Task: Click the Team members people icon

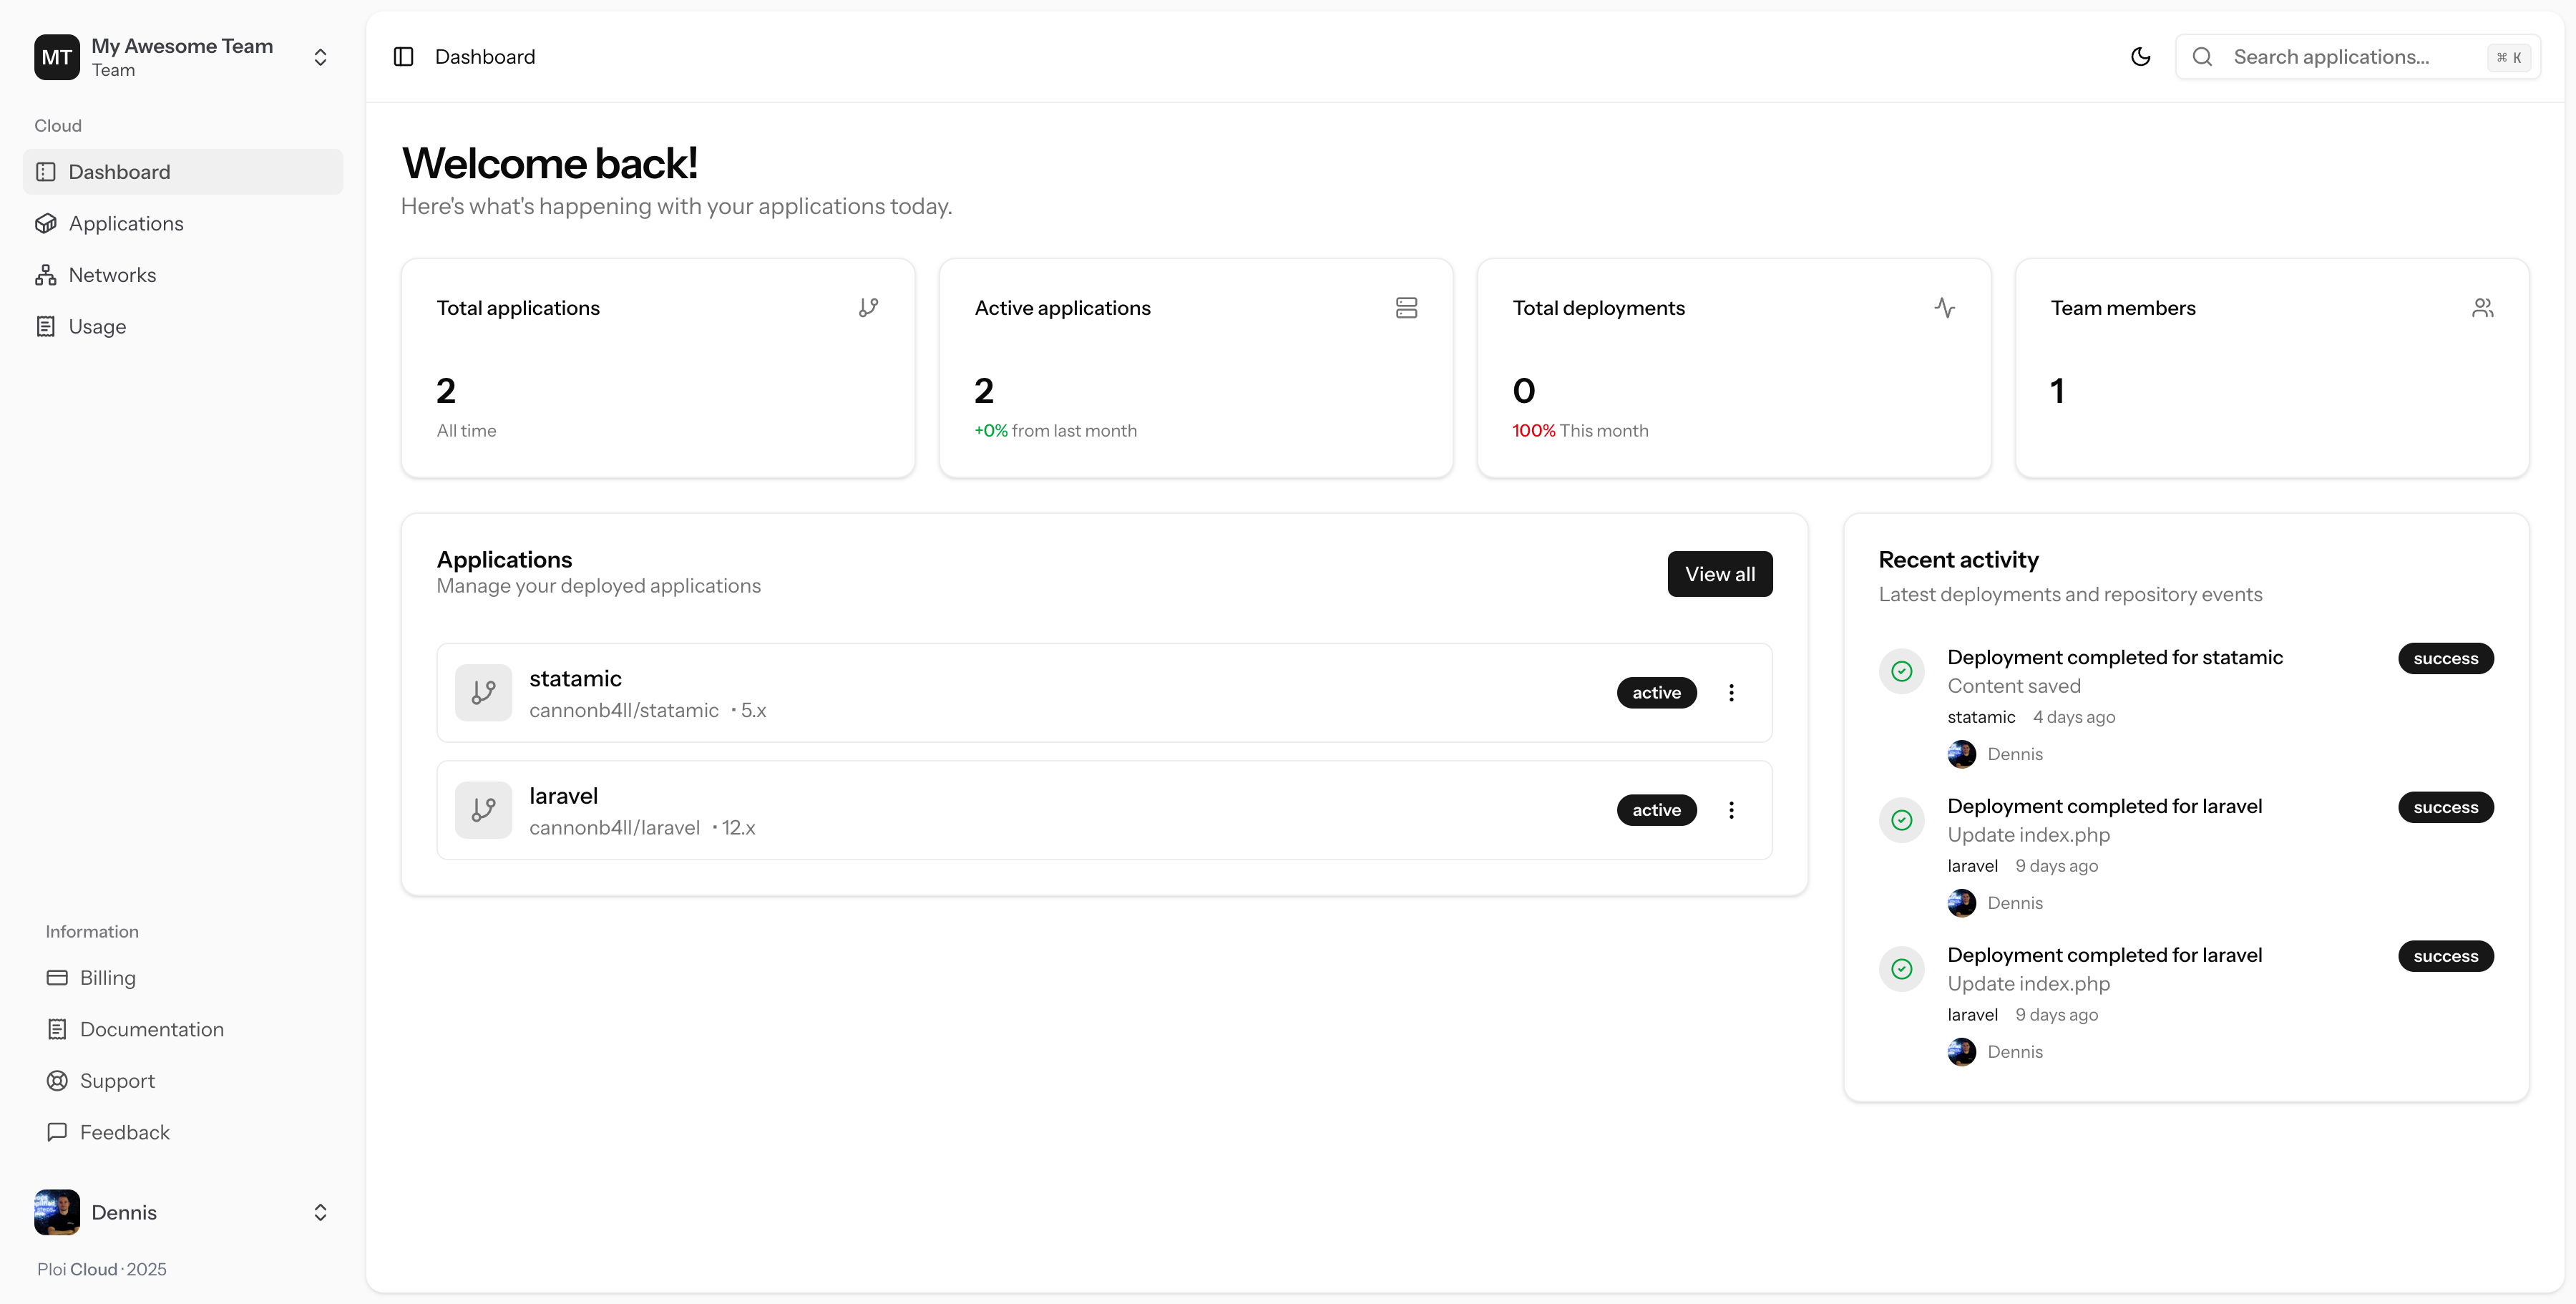Action: (x=2482, y=308)
